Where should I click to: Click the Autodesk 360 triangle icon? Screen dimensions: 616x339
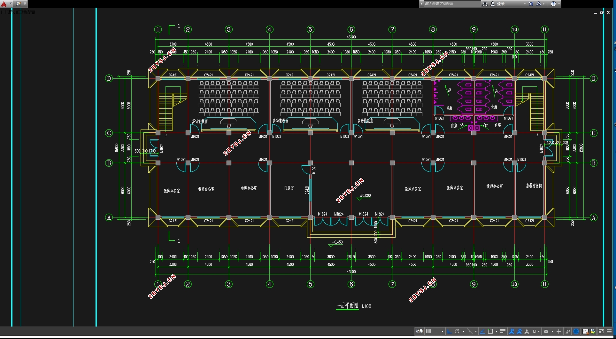pyautogui.click(x=539, y=4)
